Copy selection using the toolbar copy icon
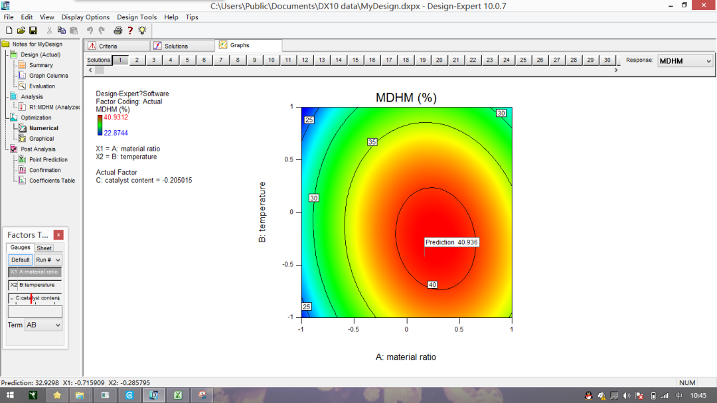The width and height of the screenshot is (717, 403). (x=61, y=31)
